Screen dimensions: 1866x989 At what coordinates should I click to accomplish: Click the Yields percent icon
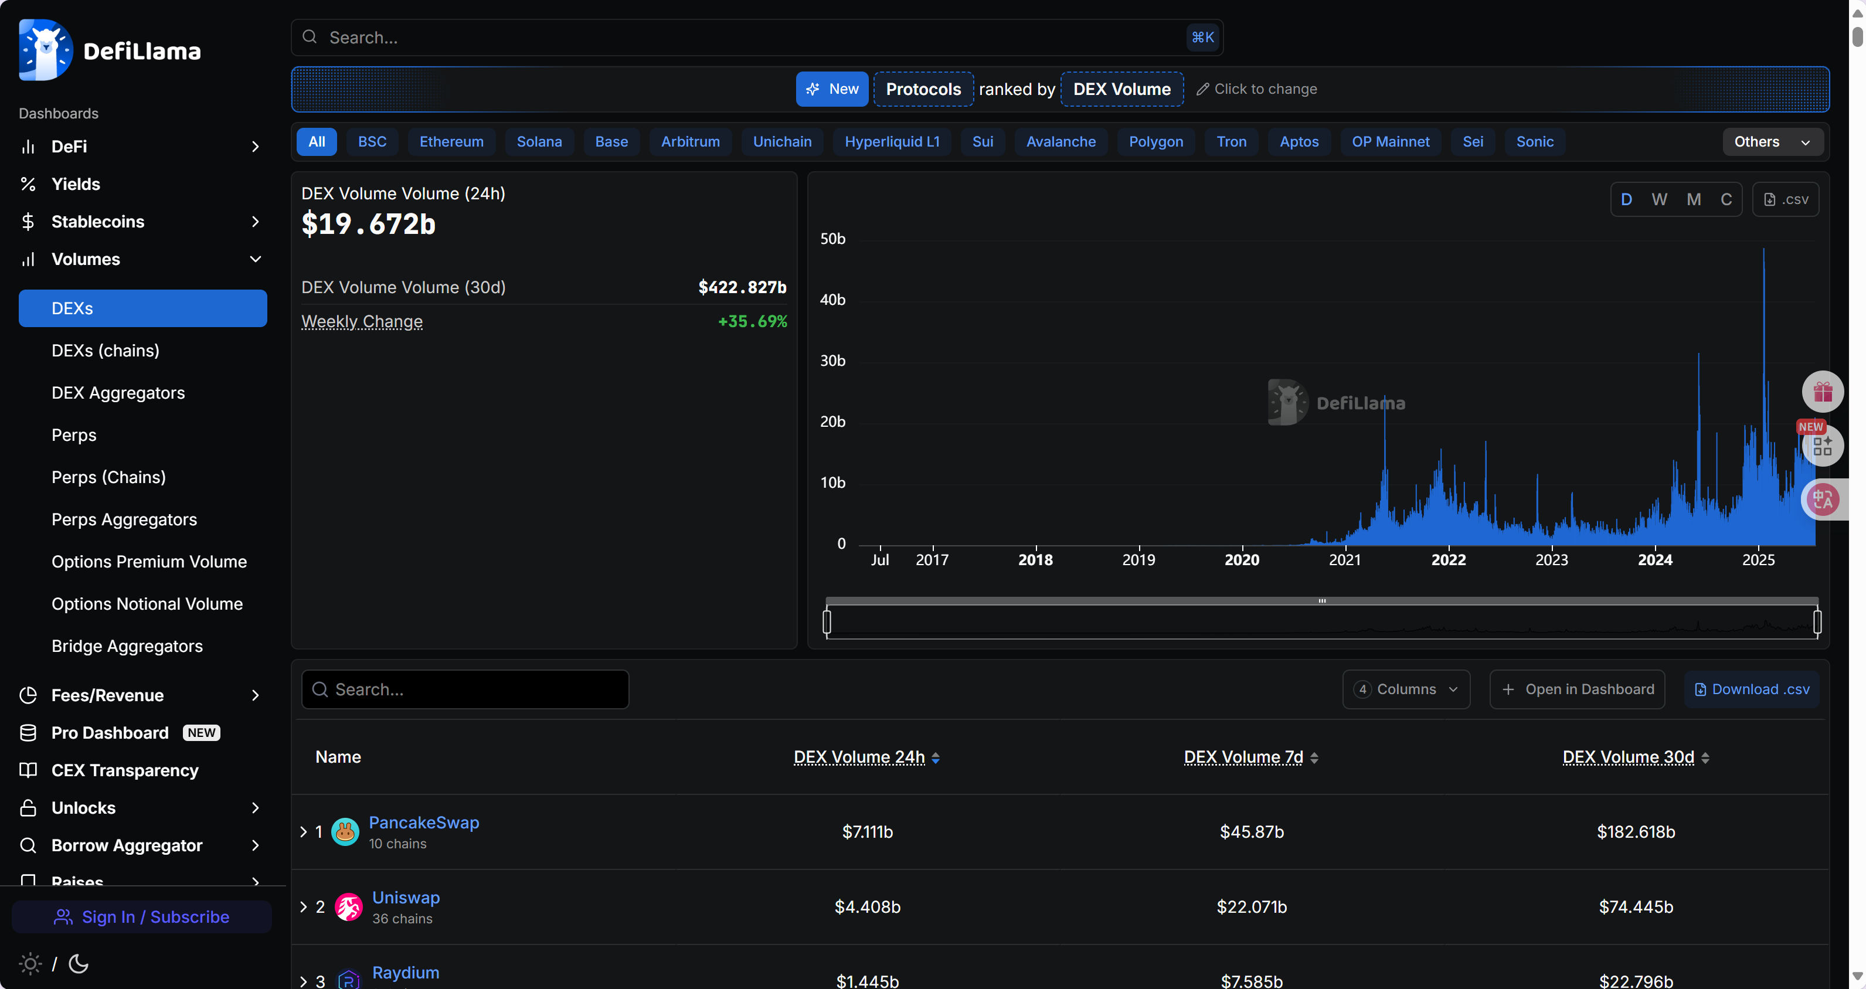28,184
